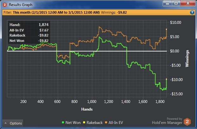
Task: Click the All-In EV endpoint marker on graph
Action: point(167,29)
